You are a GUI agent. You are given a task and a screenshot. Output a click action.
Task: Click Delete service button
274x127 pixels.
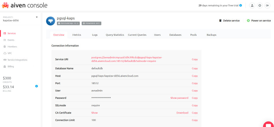[229, 20]
